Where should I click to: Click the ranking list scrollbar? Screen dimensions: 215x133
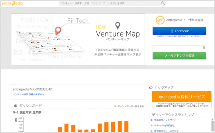213,125
